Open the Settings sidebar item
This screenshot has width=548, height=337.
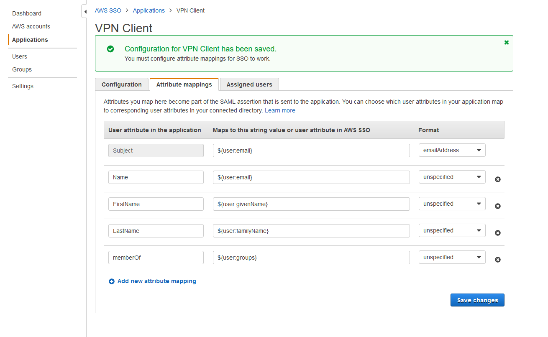pos(22,86)
